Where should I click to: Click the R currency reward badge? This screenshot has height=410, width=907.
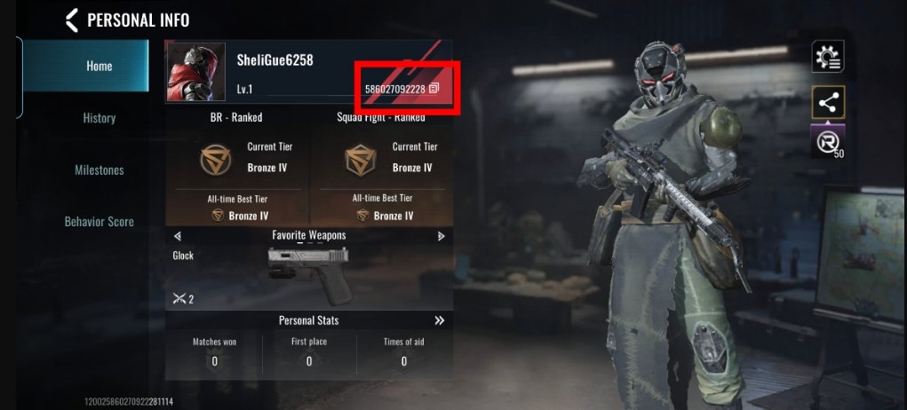[x=828, y=141]
